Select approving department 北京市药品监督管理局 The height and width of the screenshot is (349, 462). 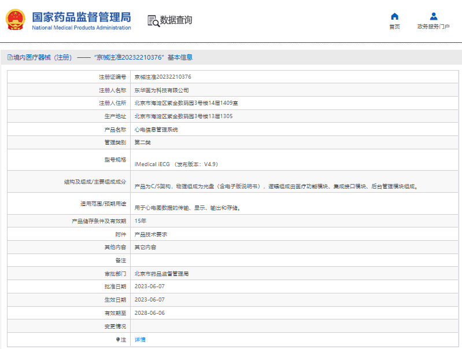click(x=161, y=274)
